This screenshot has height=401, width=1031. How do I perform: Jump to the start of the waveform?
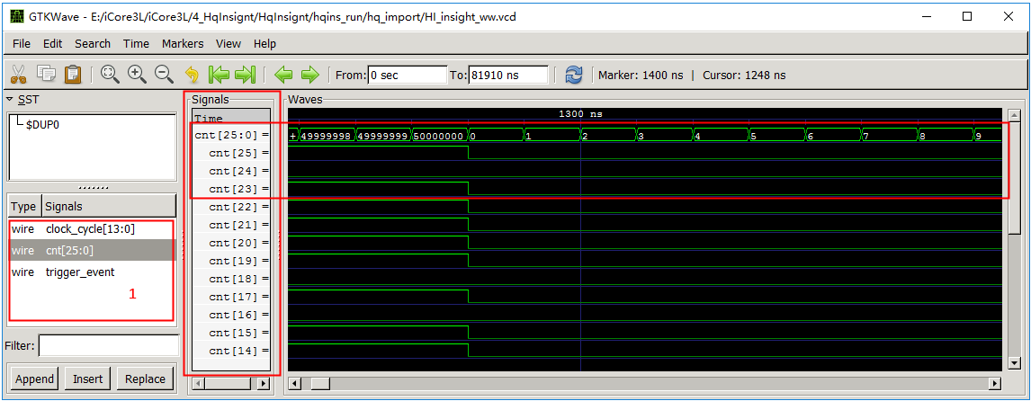(218, 75)
